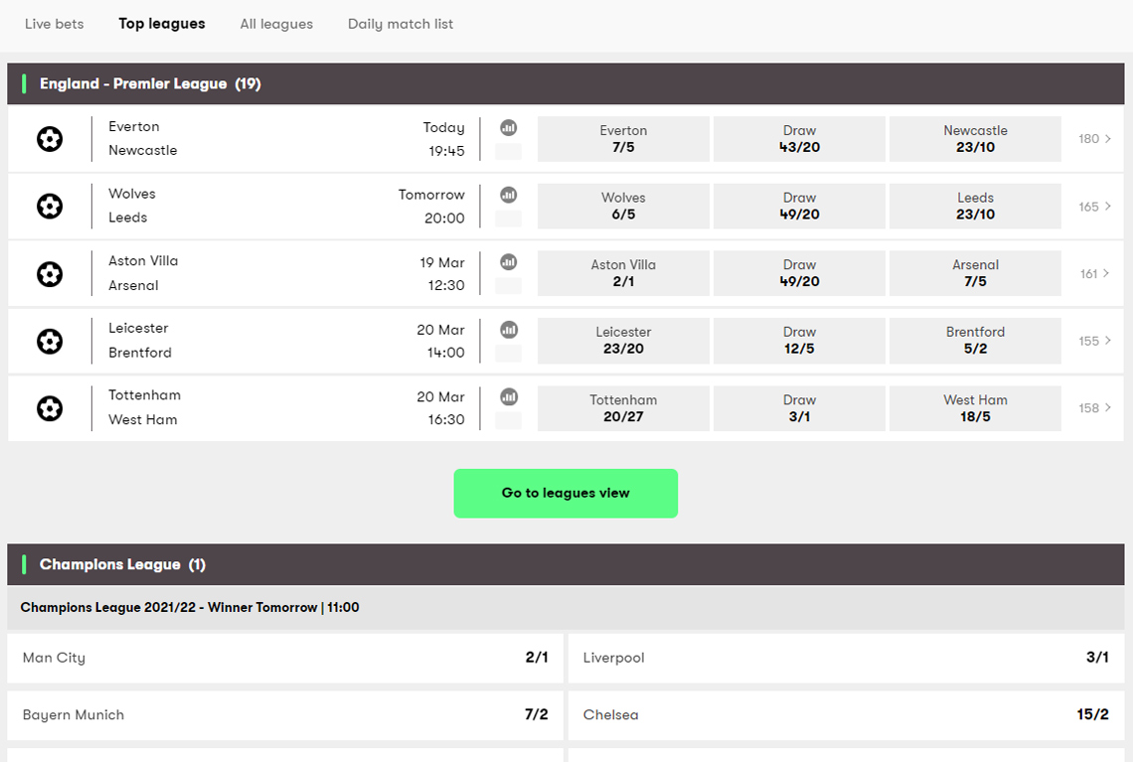
Task: Click the football icon for Tottenham vs West Ham
Action: [49, 408]
